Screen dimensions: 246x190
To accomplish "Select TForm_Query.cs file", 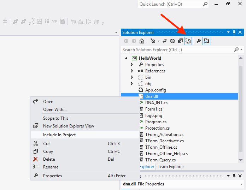I will 160,160.
